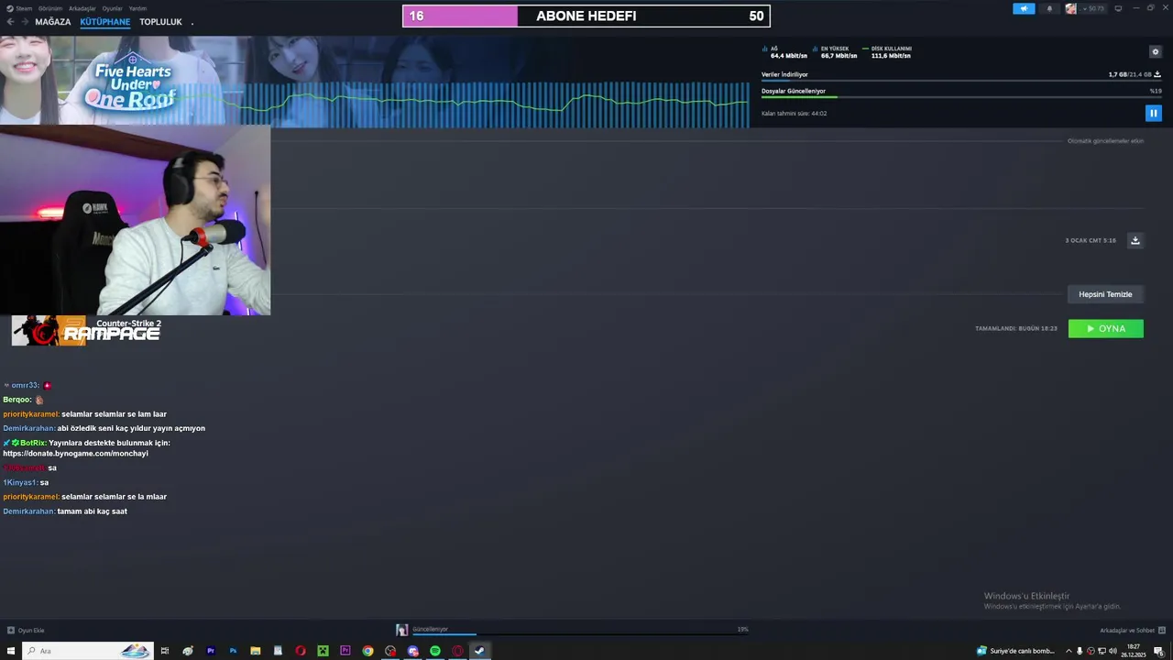Pause the current Steam download
Image resolution: width=1173 pixels, height=660 pixels.
[x=1153, y=113]
